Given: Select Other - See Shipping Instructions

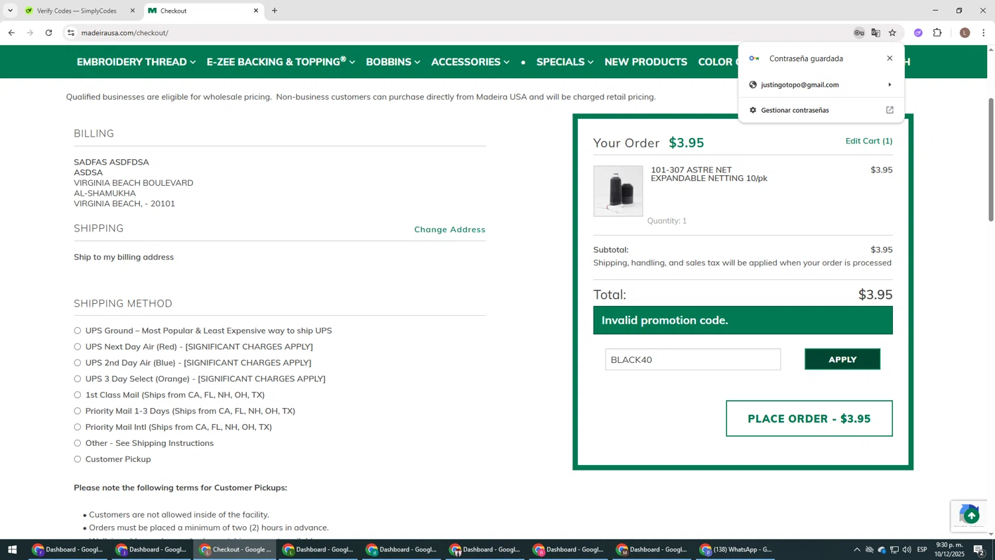Looking at the screenshot, I should (x=78, y=443).
